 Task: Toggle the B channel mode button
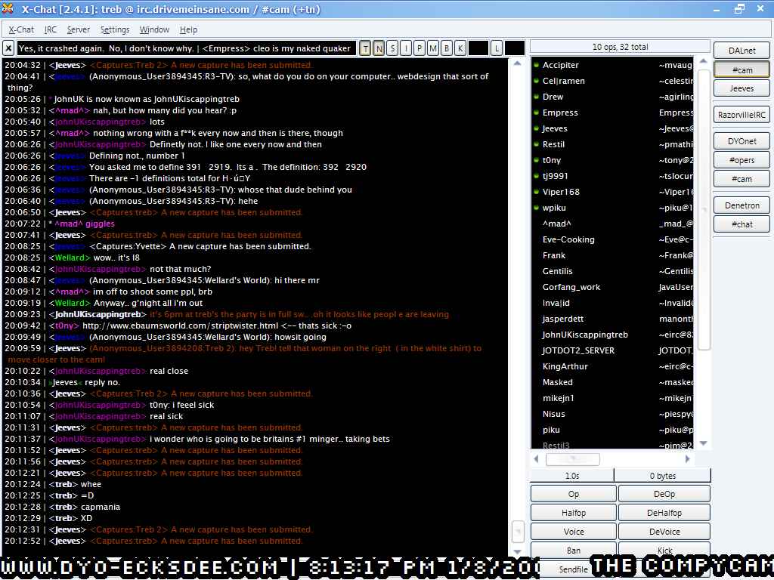[447, 48]
